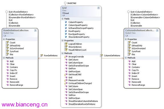Click the ShowGridLines property icon
Image resolution: width=164 pixels, height=109 pixels.
tap(66, 47)
